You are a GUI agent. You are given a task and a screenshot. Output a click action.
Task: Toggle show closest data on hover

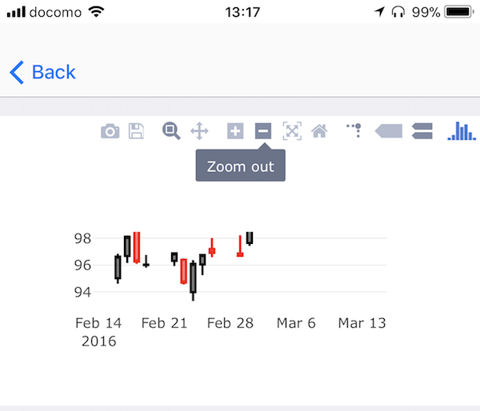coord(388,131)
